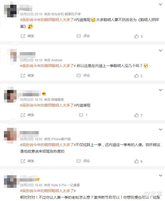
Task: Click the repost icon on the first post
Action: [23, 36]
